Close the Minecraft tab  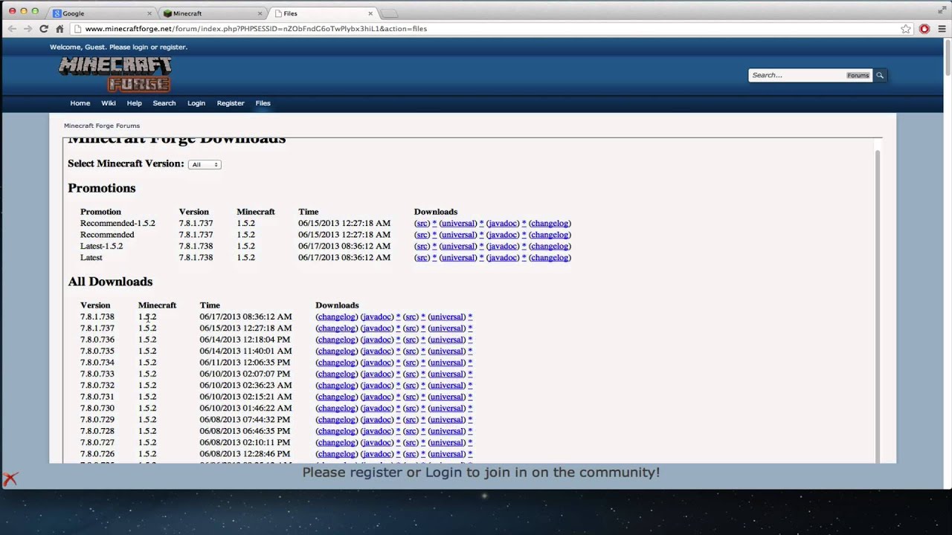tap(260, 13)
